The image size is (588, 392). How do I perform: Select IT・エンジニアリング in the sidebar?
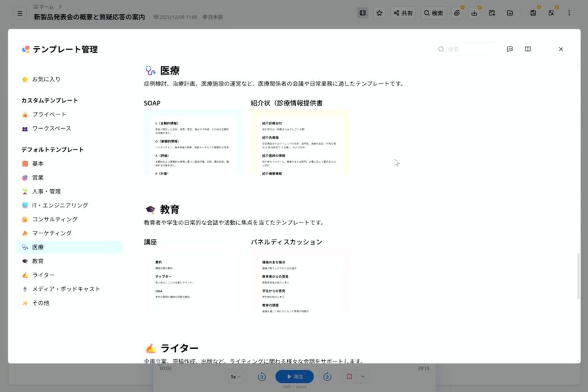point(60,205)
